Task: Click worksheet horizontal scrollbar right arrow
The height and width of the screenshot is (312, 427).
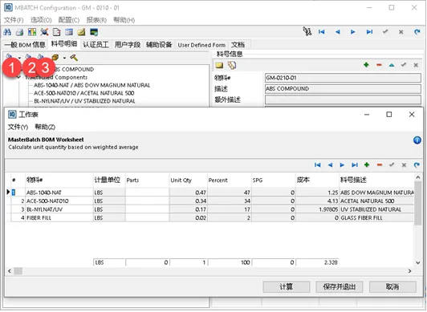Action: point(409,271)
